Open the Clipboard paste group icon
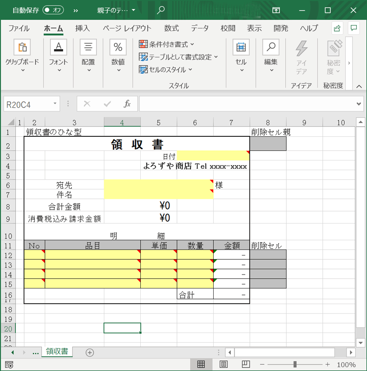This screenshot has width=367, height=371. [22, 47]
